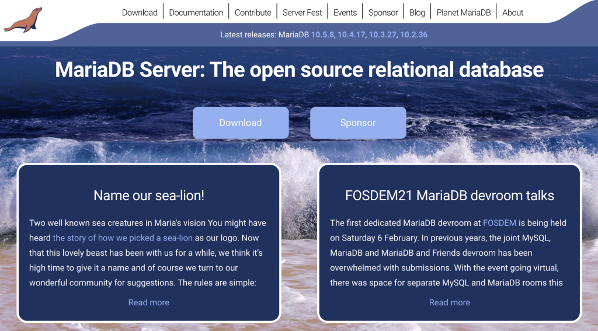598x331 pixels.
Task: Click the 10.4.17 release version link
Action: [x=351, y=34]
